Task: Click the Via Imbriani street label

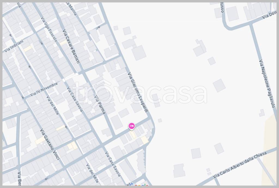Action: pos(14,46)
